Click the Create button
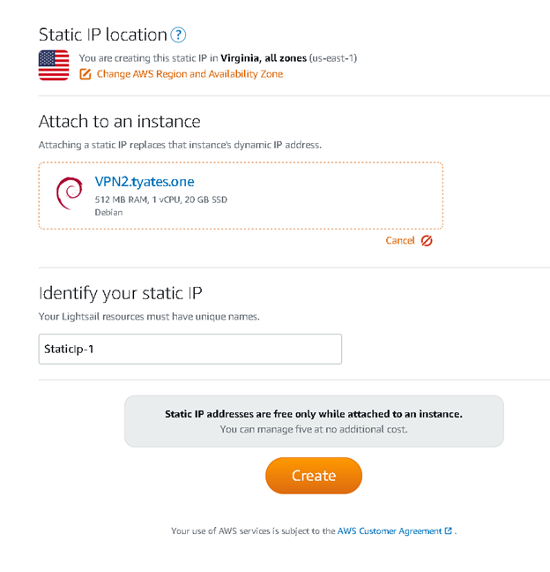Viewport: 550px width, 572px height. pos(314,476)
